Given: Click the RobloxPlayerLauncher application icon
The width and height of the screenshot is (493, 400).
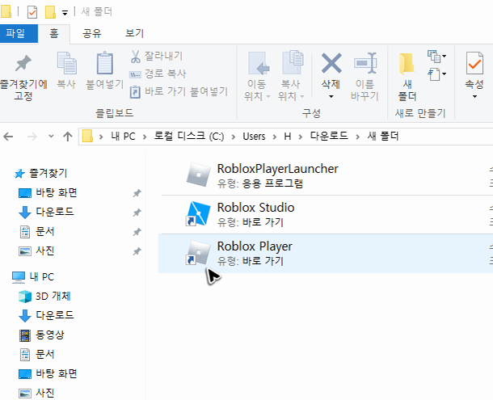Looking at the screenshot, I should coord(198,175).
